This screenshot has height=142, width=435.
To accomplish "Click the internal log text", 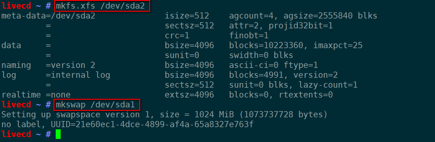I will (x=80, y=75).
